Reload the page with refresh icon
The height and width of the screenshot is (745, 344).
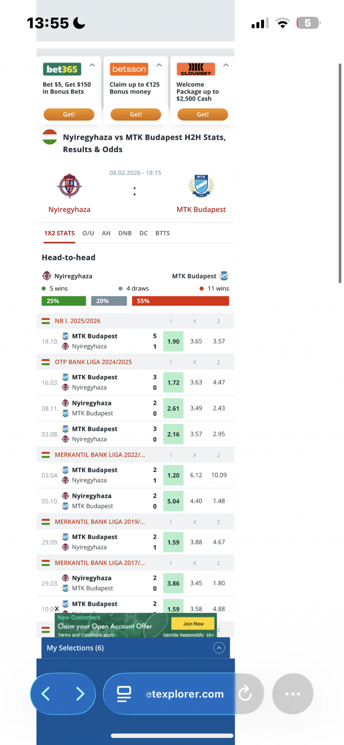[245, 693]
